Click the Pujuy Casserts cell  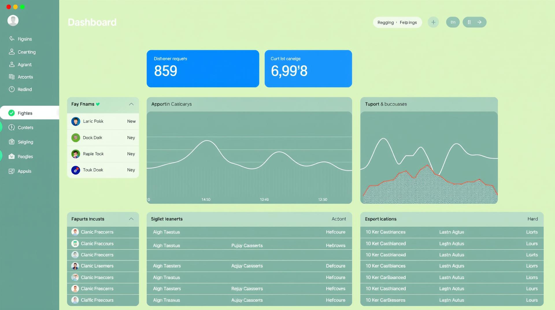pyautogui.click(x=247, y=246)
